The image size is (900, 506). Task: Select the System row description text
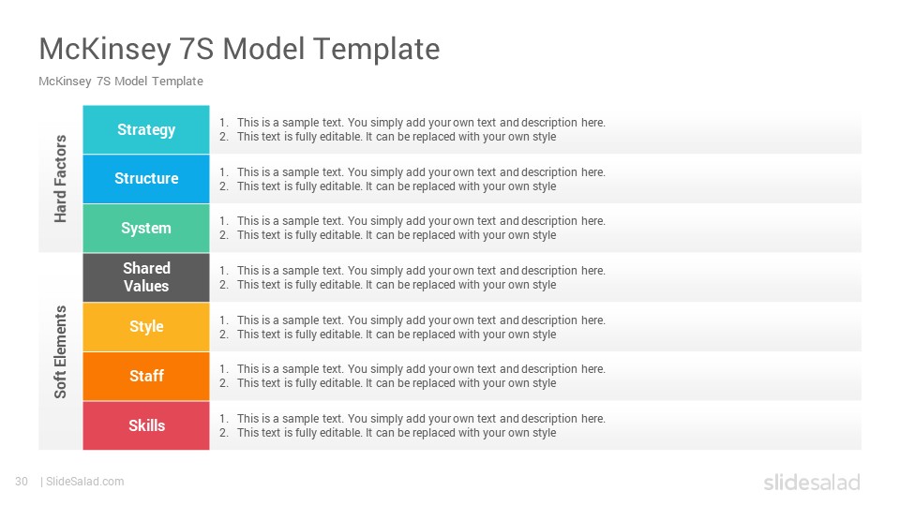tap(412, 228)
